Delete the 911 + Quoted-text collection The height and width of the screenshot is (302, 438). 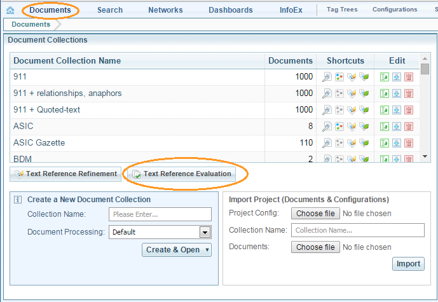coord(408,110)
